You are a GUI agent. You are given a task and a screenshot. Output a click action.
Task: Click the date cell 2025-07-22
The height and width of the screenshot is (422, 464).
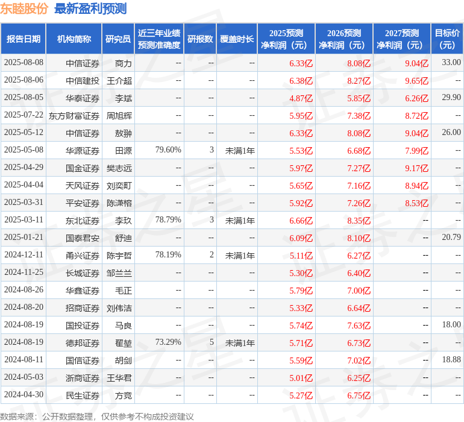24,115
